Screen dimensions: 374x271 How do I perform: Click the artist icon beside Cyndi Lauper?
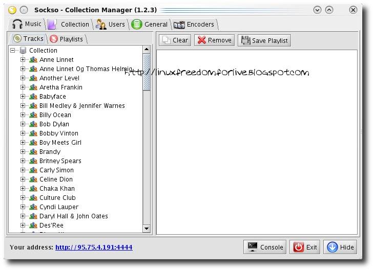(x=33, y=207)
